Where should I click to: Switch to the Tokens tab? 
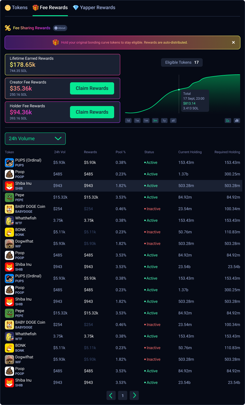point(16,8)
